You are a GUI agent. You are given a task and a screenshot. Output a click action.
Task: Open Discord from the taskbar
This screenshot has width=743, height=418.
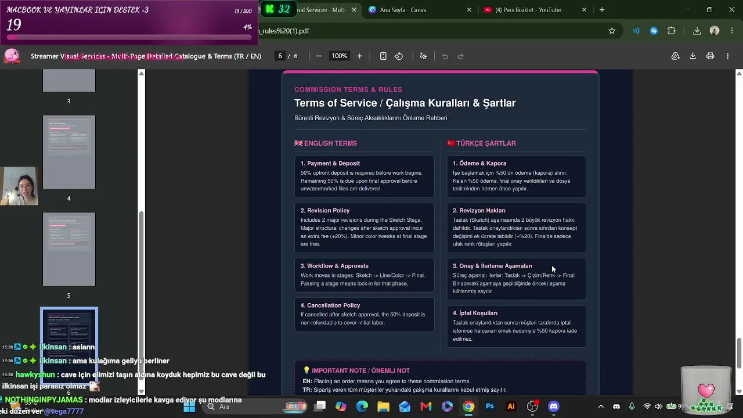[554, 406]
